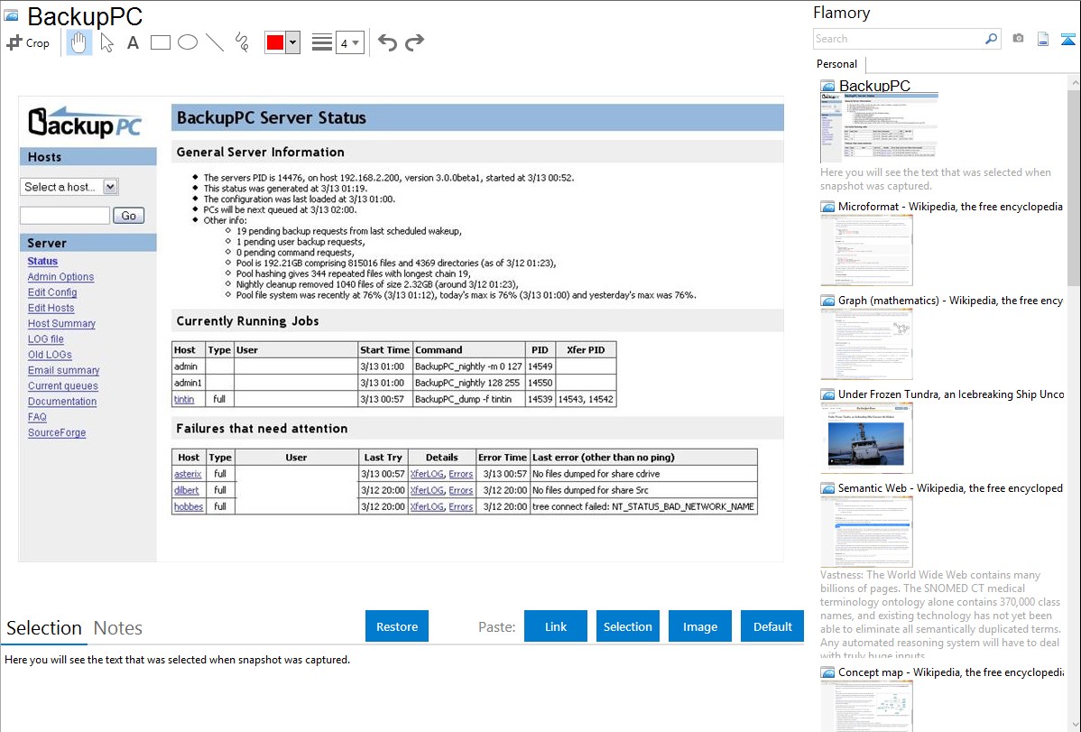
Task: Click the asterix host link
Action: (x=188, y=474)
